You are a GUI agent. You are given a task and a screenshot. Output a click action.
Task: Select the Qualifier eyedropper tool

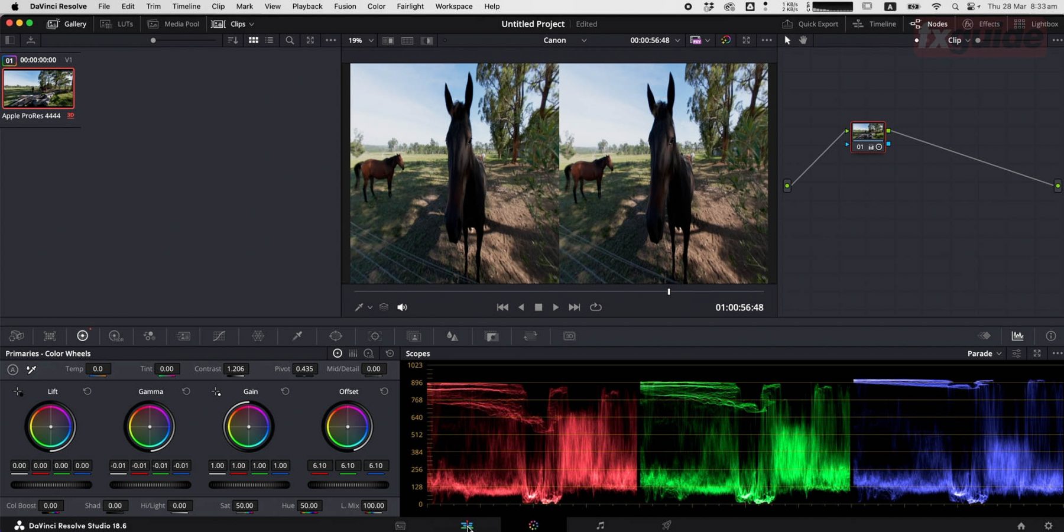297,336
